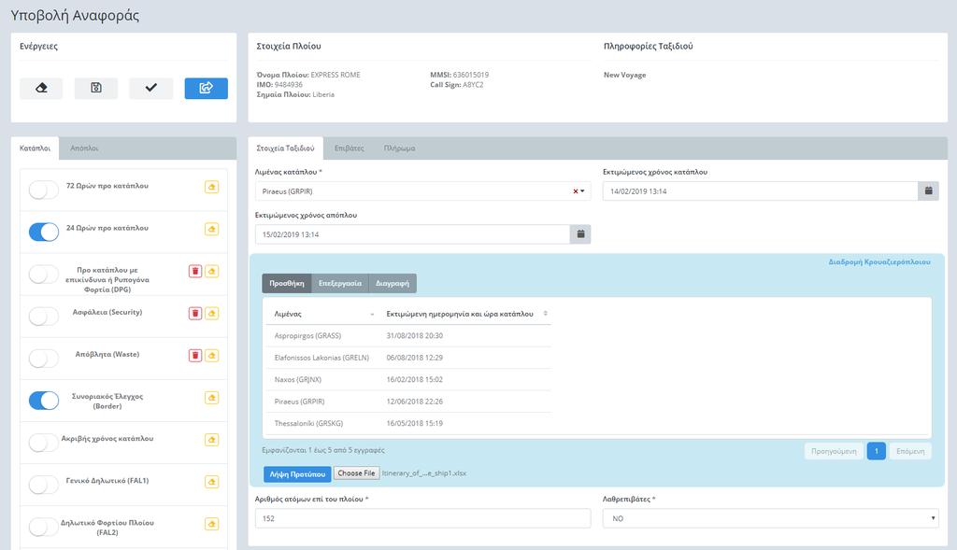Disable Συνοριακός Έλεγχος (Border) switch
This screenshot has height=550, width=957.
click(x=44, y=401)
